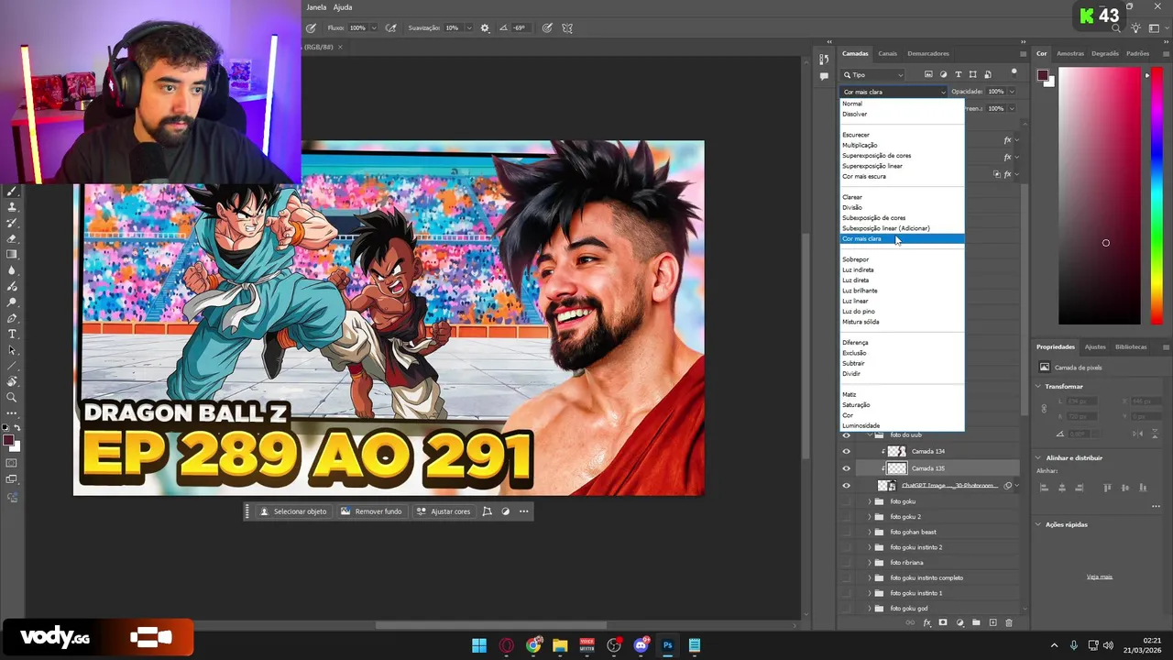1173x660 pixels.
Task: Click Selecionar objeto button
Action: pos(293,511)
